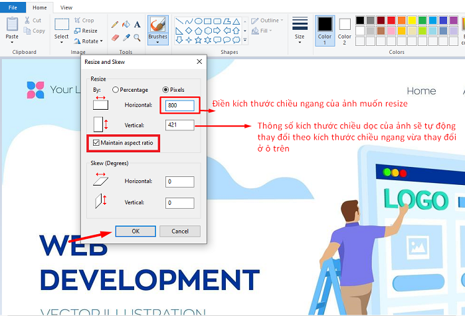Screen dimensions: 465x316
Task: Open the Select dropdown arrow
Action: pos(61,43)
